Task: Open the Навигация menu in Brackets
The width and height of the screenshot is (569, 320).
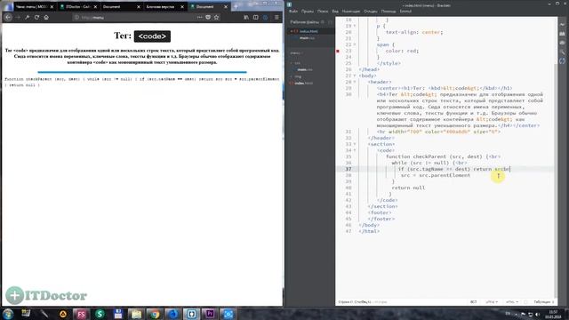Action: tap(351, 12)
